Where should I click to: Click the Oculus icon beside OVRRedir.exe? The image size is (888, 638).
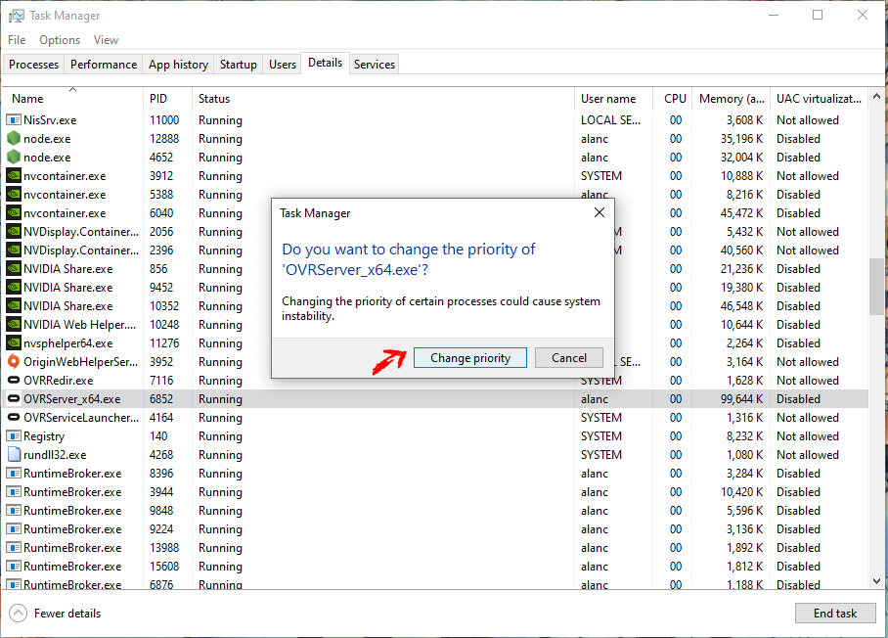point(14,381)
